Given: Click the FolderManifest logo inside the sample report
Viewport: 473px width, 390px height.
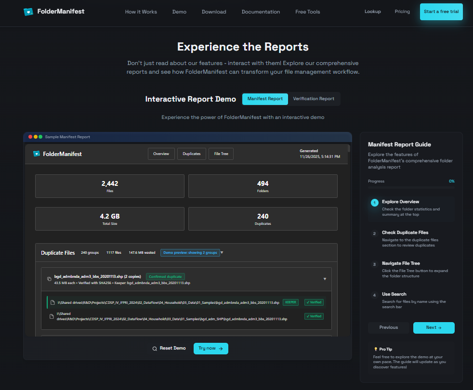Looking at the screenshot, I should coord(37,154).
